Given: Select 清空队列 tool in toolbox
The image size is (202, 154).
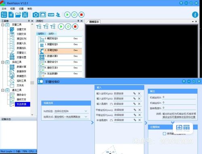Looking at the screenshot, I should (x=21, y=39).
